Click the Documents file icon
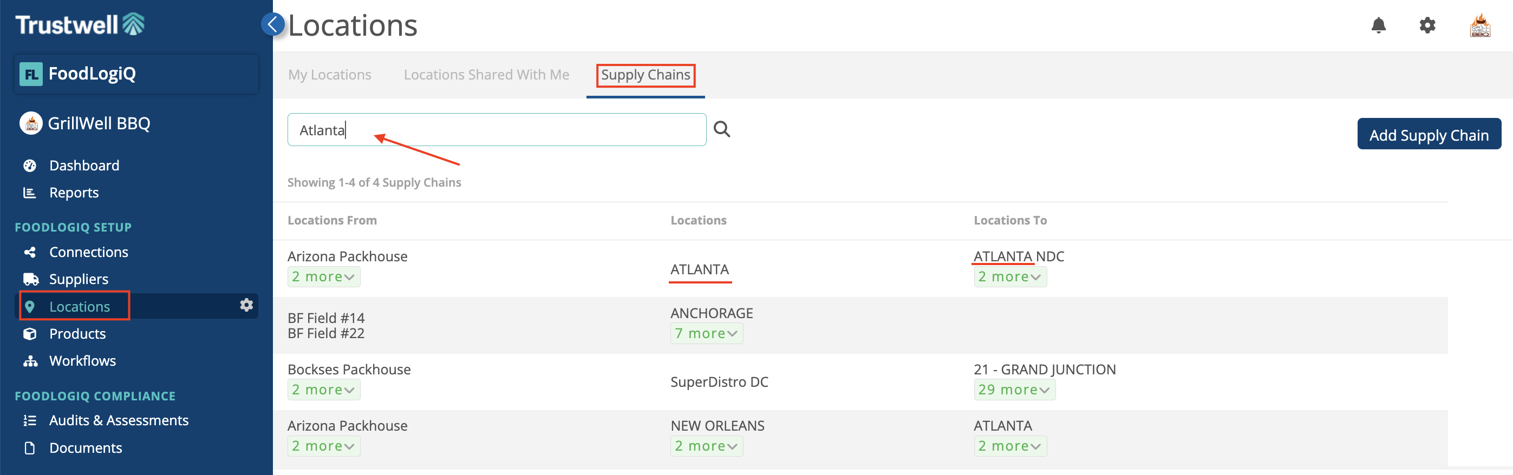The width and height of the screenshot is (1513, 475). pos(30,448)
